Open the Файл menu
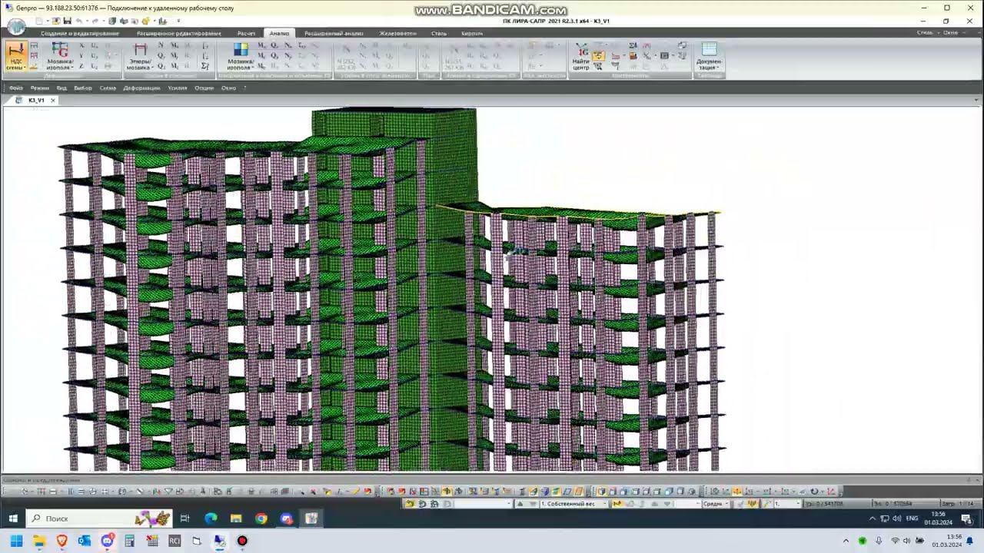The image size is (984, 553). pos(16,88)
